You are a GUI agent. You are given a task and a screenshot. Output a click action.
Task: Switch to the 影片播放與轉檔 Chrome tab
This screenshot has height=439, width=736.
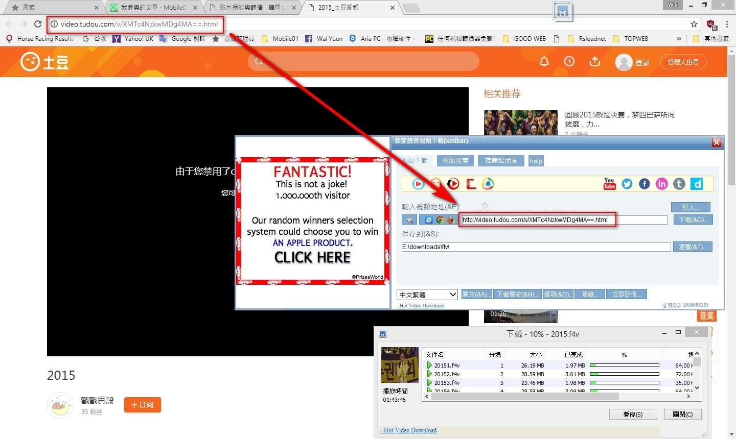252,8
